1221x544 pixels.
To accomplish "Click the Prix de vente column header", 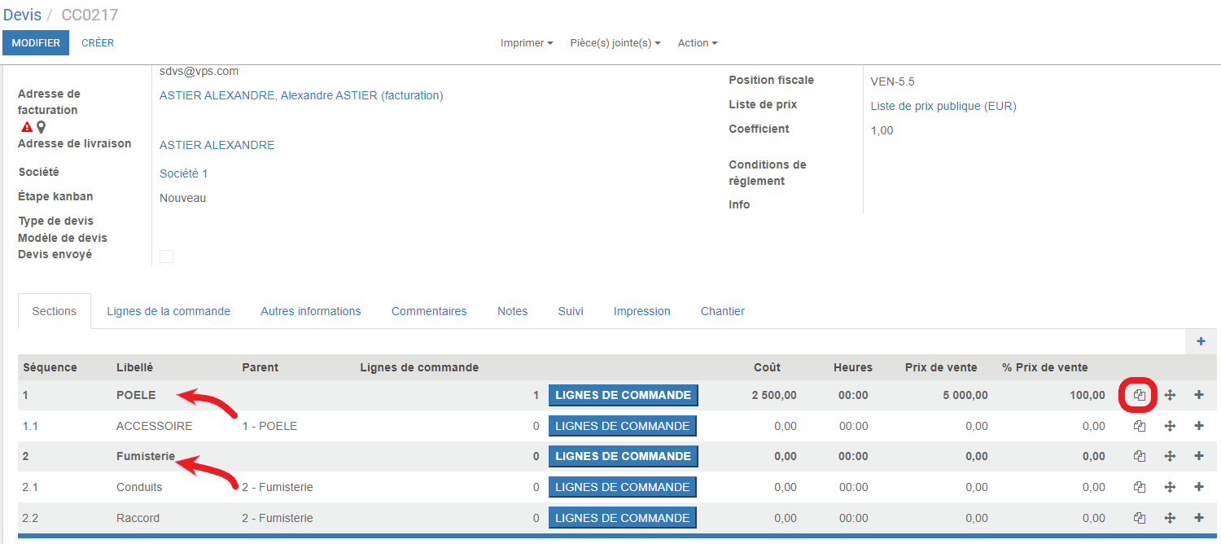I will pos(941,367).
